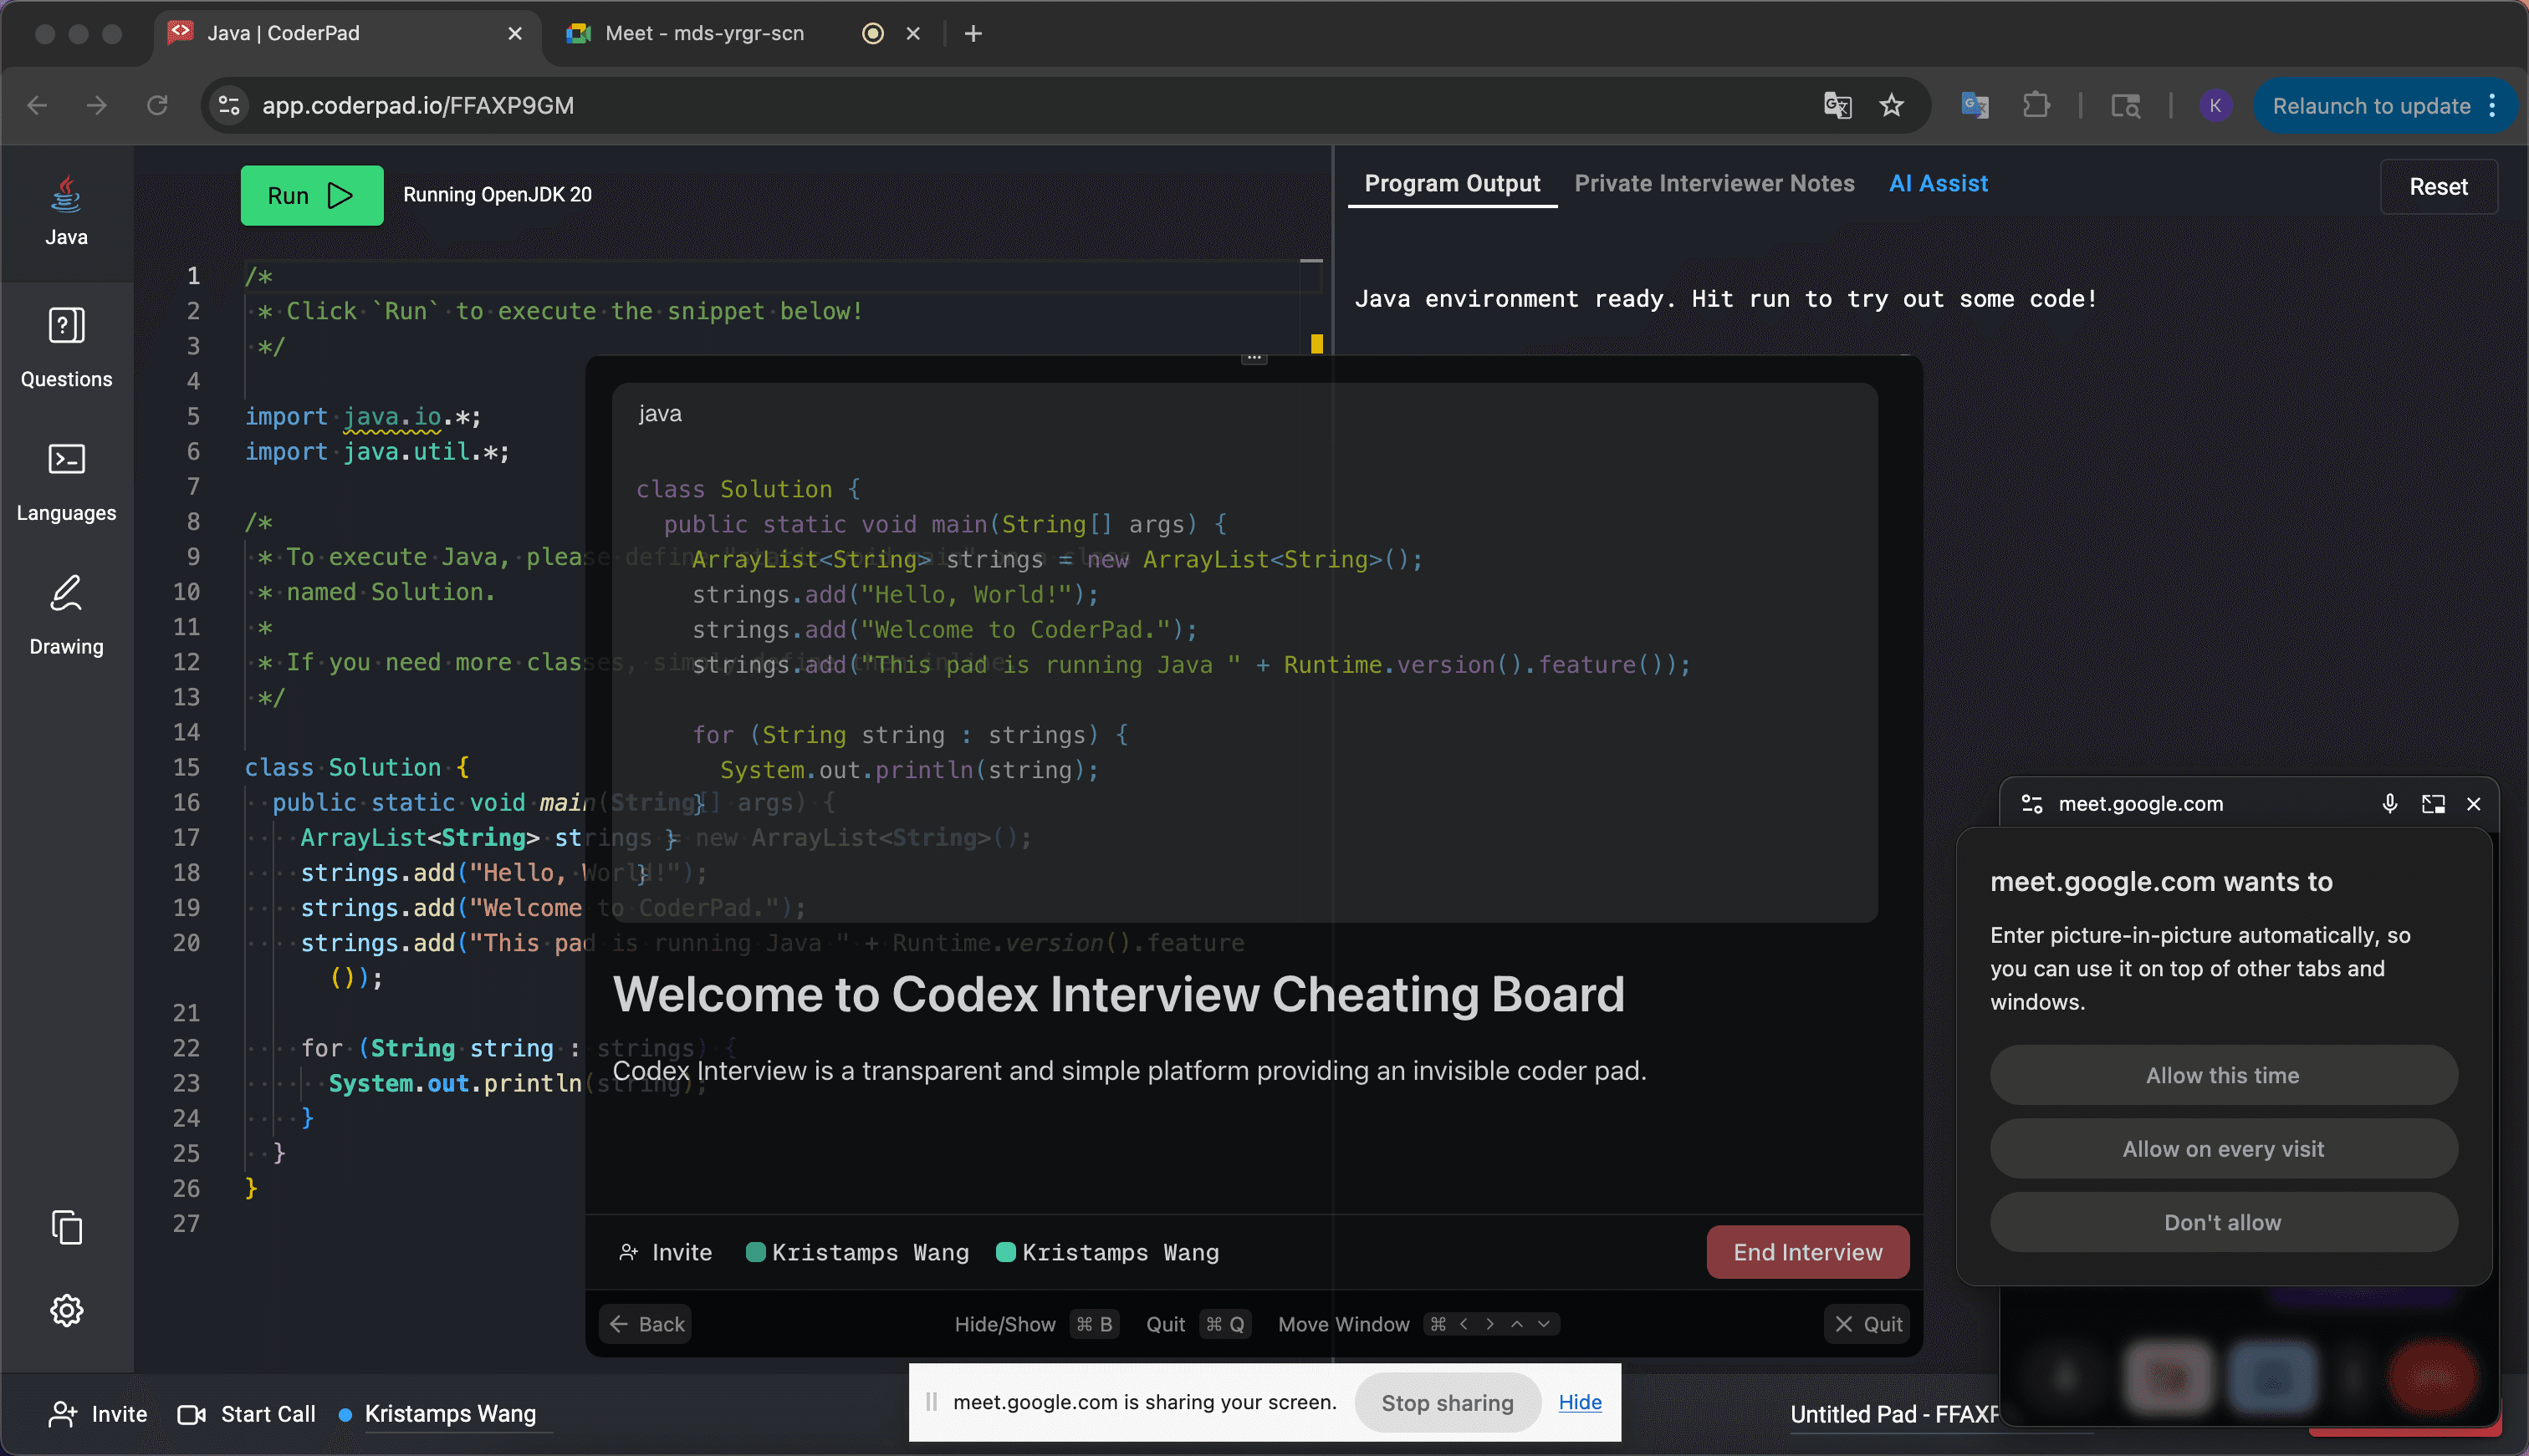2529x1456 pixels.
Task: Open site information dropdown in address bar
Action: [x=230, y=105]
